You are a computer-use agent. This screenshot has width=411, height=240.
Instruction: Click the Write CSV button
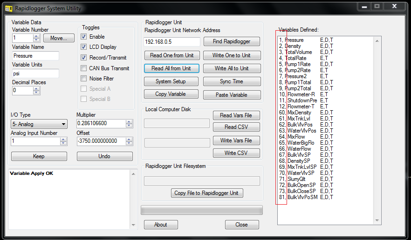click(236, 153)
